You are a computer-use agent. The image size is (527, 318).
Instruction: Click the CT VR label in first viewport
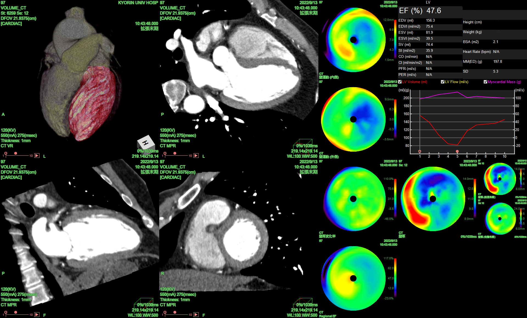pos(7,146)
